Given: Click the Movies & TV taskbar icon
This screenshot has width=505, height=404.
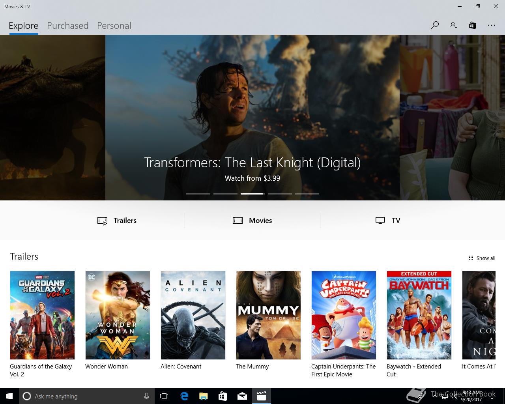Looking at the screenshot, I should click(262, 396).
